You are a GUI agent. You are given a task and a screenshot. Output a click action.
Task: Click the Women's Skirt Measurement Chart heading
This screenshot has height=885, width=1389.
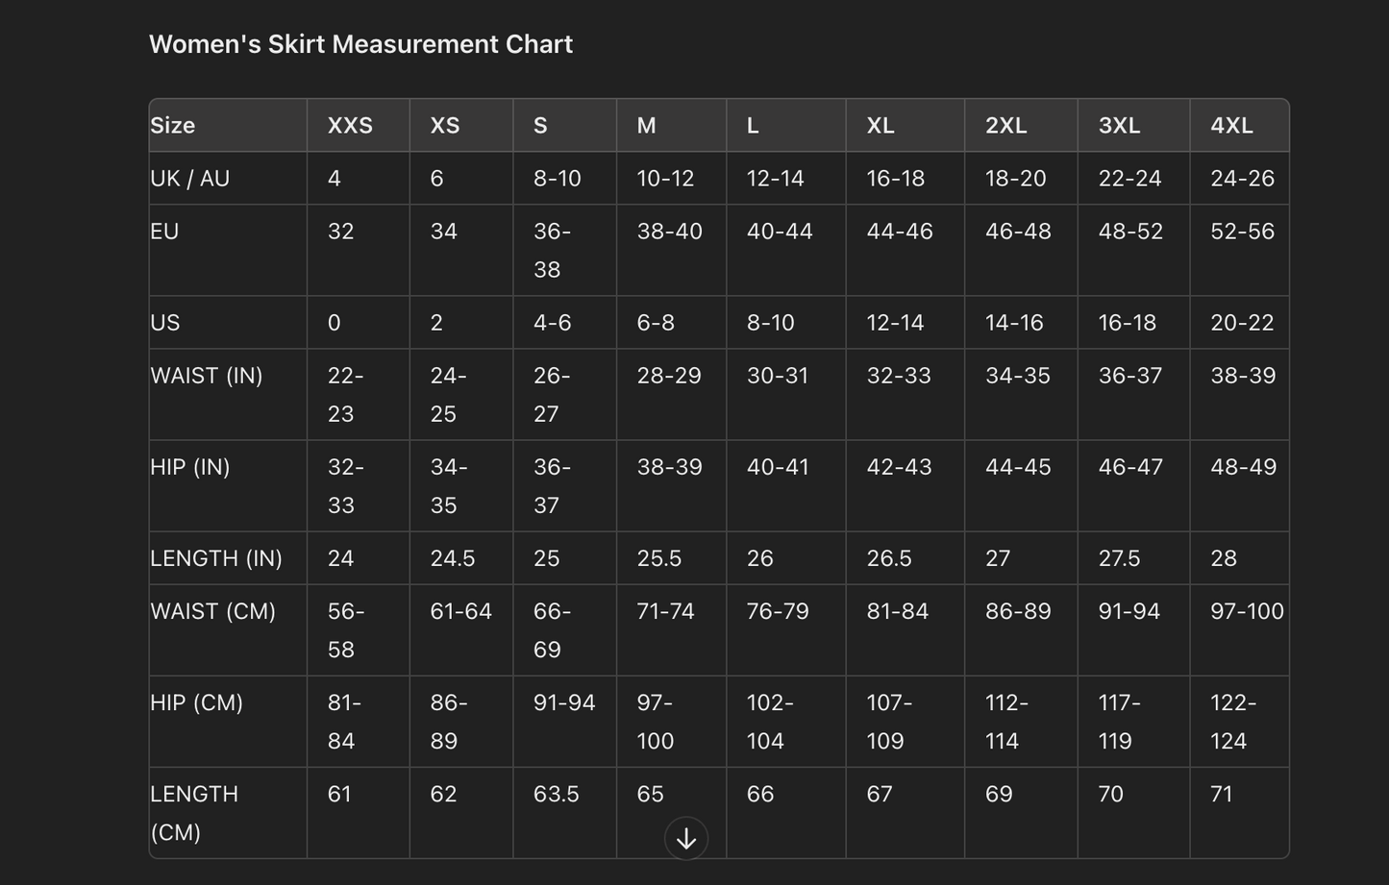pos(360,44)
